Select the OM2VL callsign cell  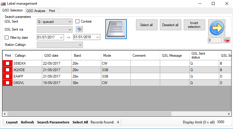click(27, 83)
